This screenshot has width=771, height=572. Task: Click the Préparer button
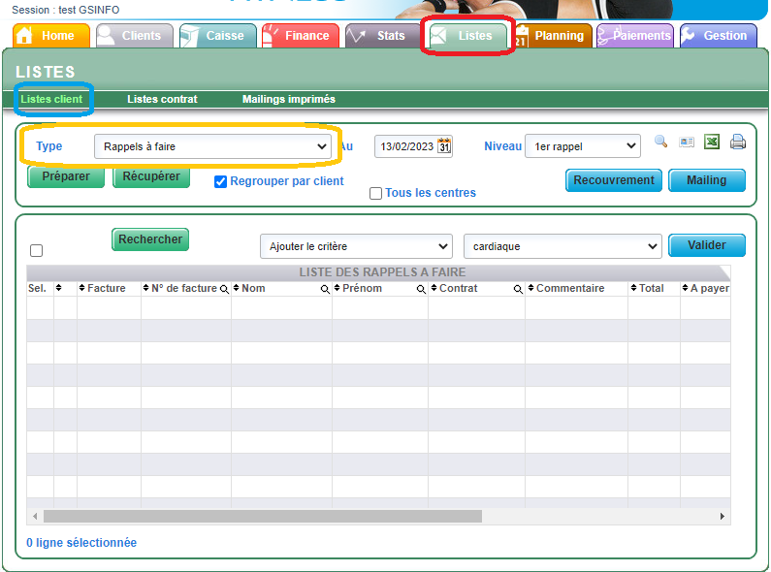coord(66,176)
